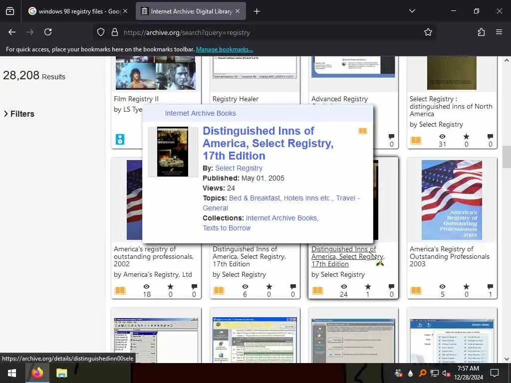Open the large Distinguished Inns popup title

(x=268, y=143)
